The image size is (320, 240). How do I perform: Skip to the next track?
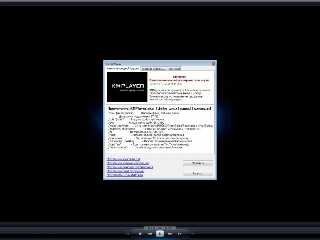click(x=170, y=234)
